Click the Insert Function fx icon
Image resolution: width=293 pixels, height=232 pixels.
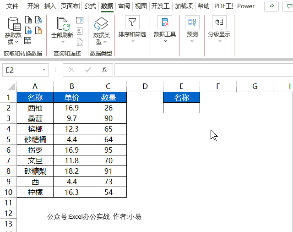pos(104,70)
